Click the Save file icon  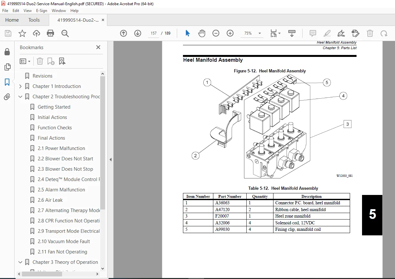coord(8,33)
